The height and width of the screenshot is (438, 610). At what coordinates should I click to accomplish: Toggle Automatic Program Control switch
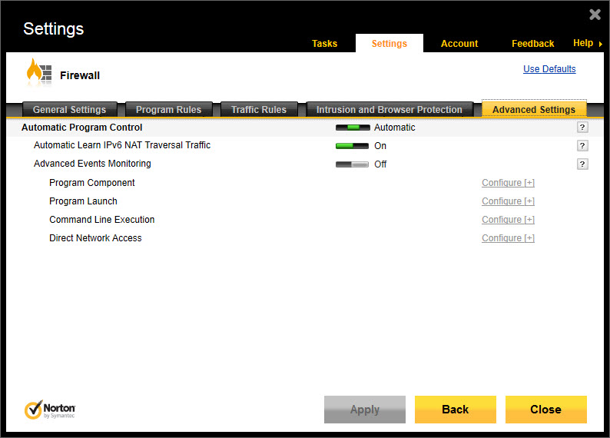coord(353,128)
